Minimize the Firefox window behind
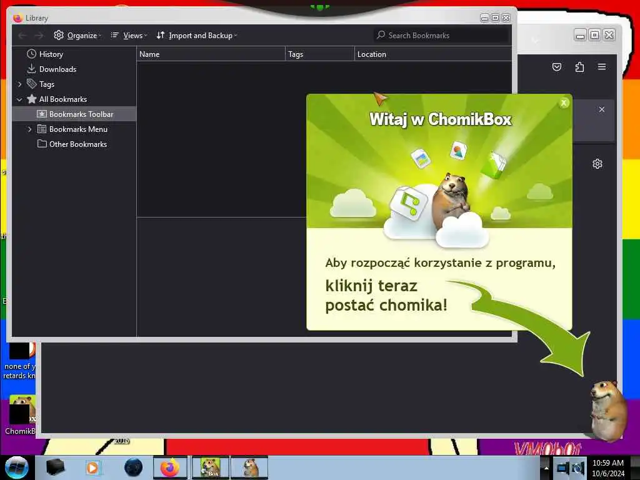The image size is (640, 480). coord(581,36)
